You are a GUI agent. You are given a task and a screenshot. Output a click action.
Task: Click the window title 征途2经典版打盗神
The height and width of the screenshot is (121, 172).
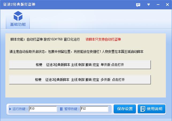[19, 4]
